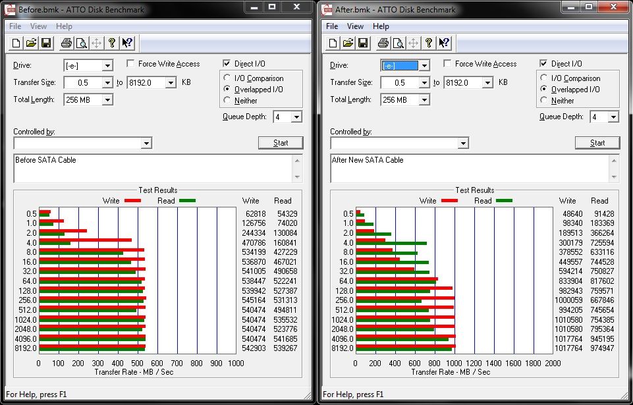
Task: Click the About question mark icon in Before.bmk
Action: [x=112, y=43]
